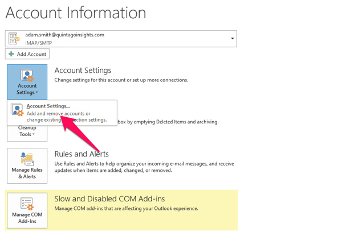Click the 'Add and remove accounts or' menu description
342x252 pixels.
[58, 114]
